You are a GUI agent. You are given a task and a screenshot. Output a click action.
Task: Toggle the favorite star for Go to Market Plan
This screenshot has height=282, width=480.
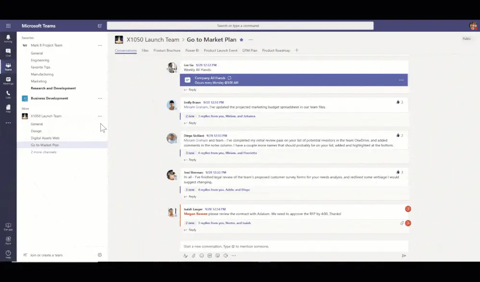pos(242,40)
